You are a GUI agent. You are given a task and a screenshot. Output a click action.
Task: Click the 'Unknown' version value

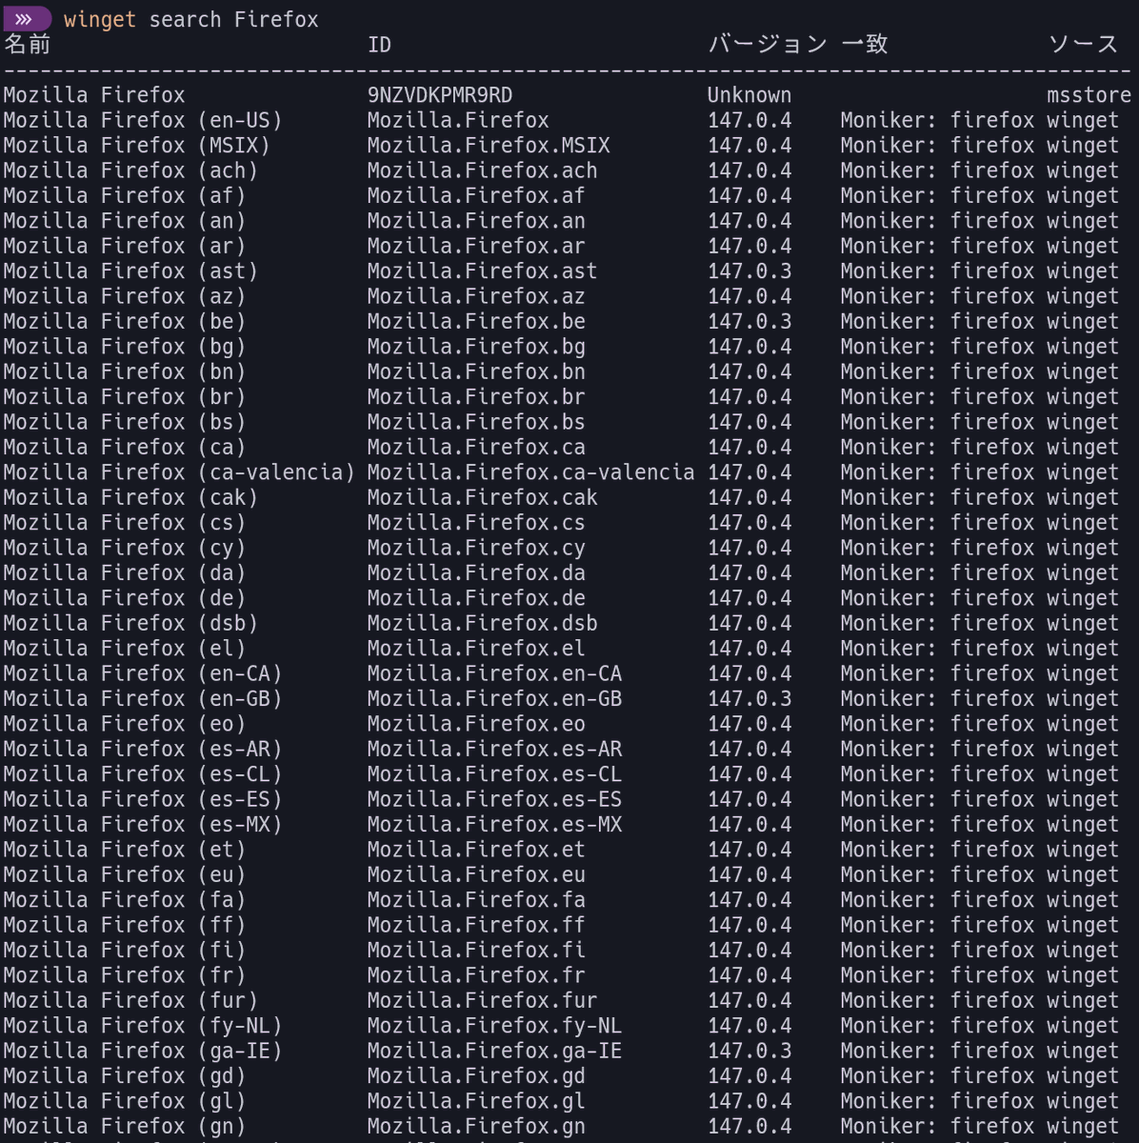(749, 95)
